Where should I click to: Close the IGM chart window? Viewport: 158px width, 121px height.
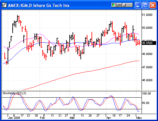[153, 5]
